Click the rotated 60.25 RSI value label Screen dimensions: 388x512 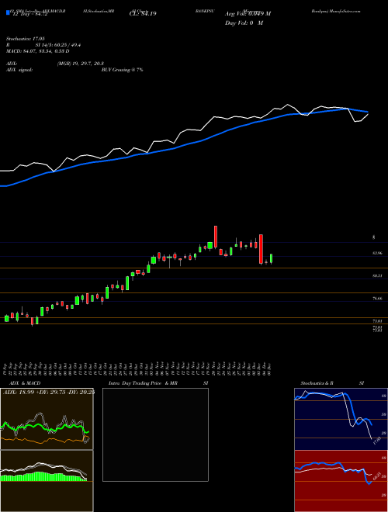click(376, 476)
